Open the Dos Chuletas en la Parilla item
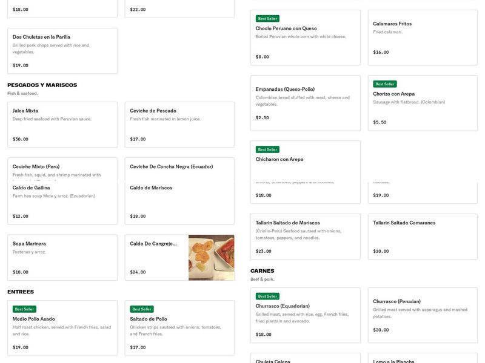Image resolution: width=485 pixels, height=363 pixels. [62, 51]
